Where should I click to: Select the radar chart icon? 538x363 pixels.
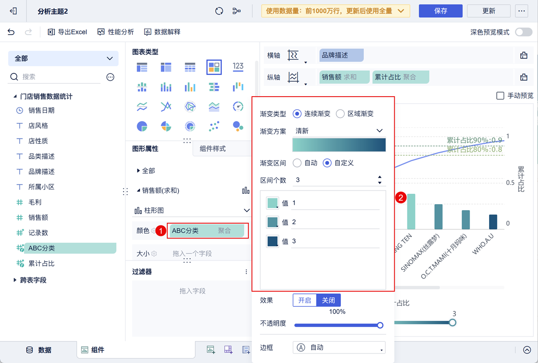pos(190,107)
